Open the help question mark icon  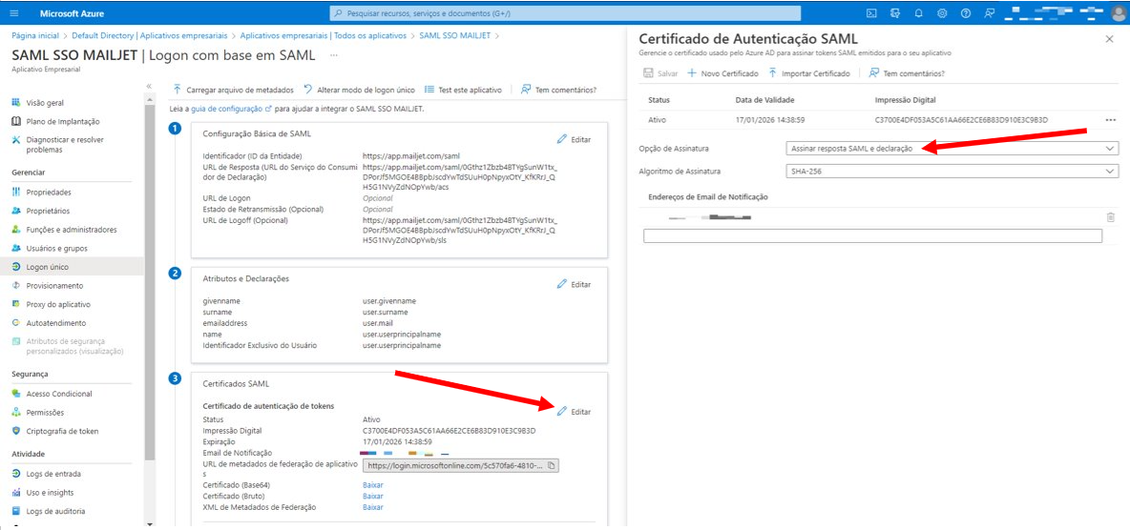click(x=966, y=13)
